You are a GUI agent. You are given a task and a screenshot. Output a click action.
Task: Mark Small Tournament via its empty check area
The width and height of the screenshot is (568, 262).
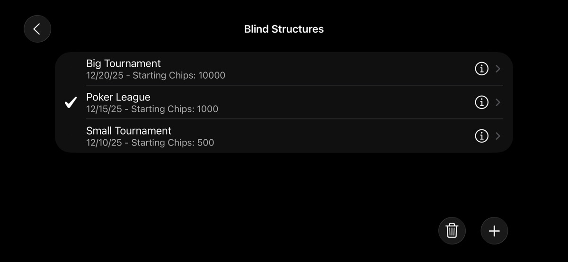71,136
